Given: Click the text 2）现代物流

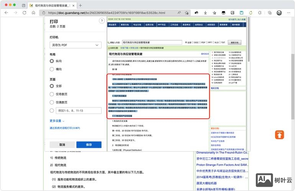Looking at the screenshot, I should [58, 165].
